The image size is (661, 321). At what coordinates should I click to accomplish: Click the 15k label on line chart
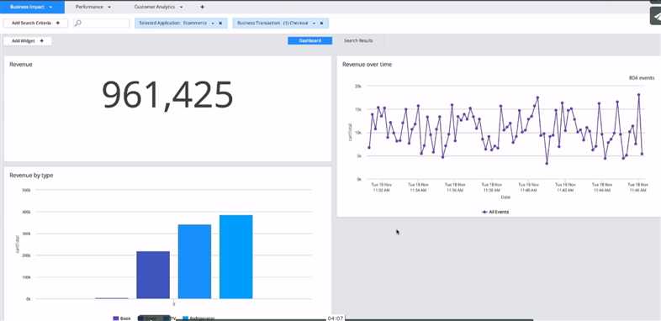coord(358,109)
